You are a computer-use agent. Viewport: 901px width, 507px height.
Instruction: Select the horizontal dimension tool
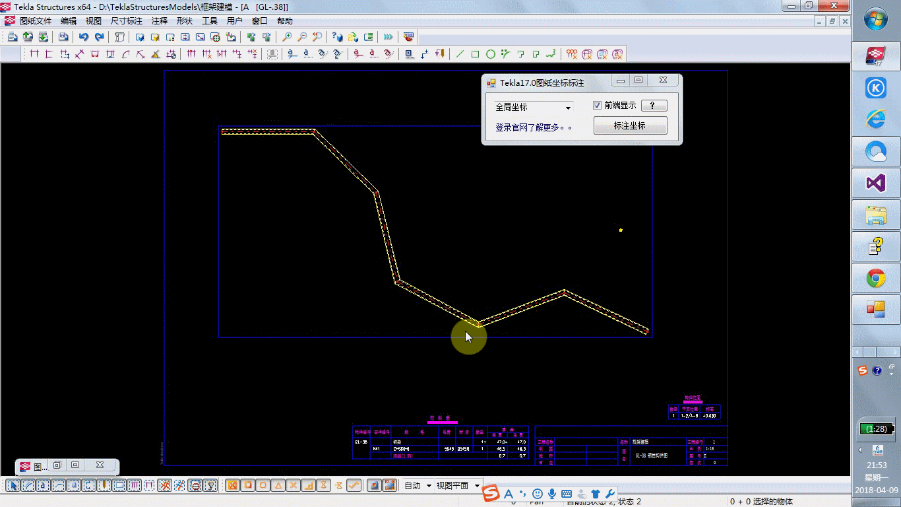[x=34, y=54]
